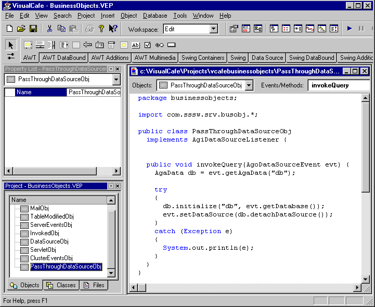Click the yellow question mark Help icon
375x307 pixels.
pos(101,29)
